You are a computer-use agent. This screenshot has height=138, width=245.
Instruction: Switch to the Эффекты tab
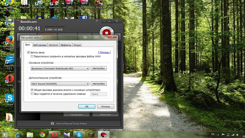(65, 45)
